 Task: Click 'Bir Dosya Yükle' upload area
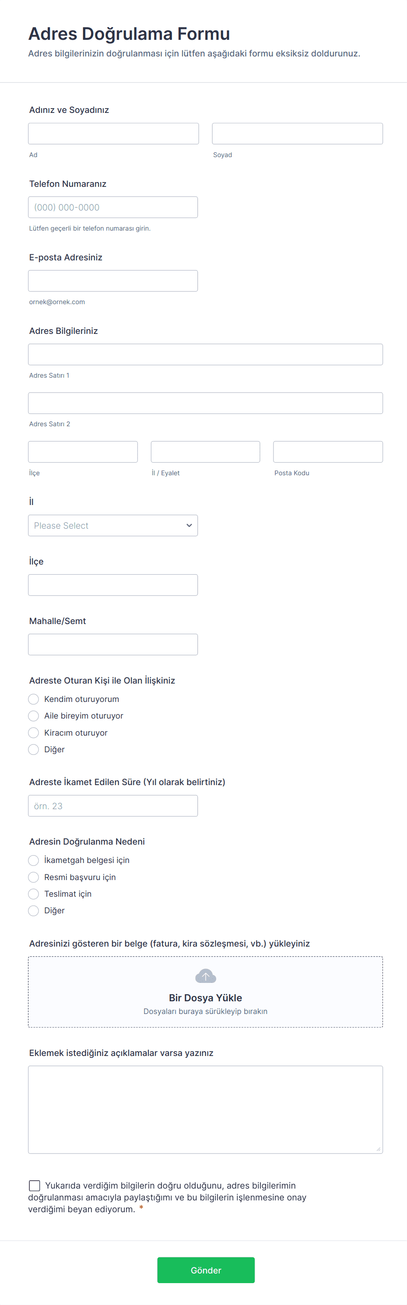(x=205, y=997)
